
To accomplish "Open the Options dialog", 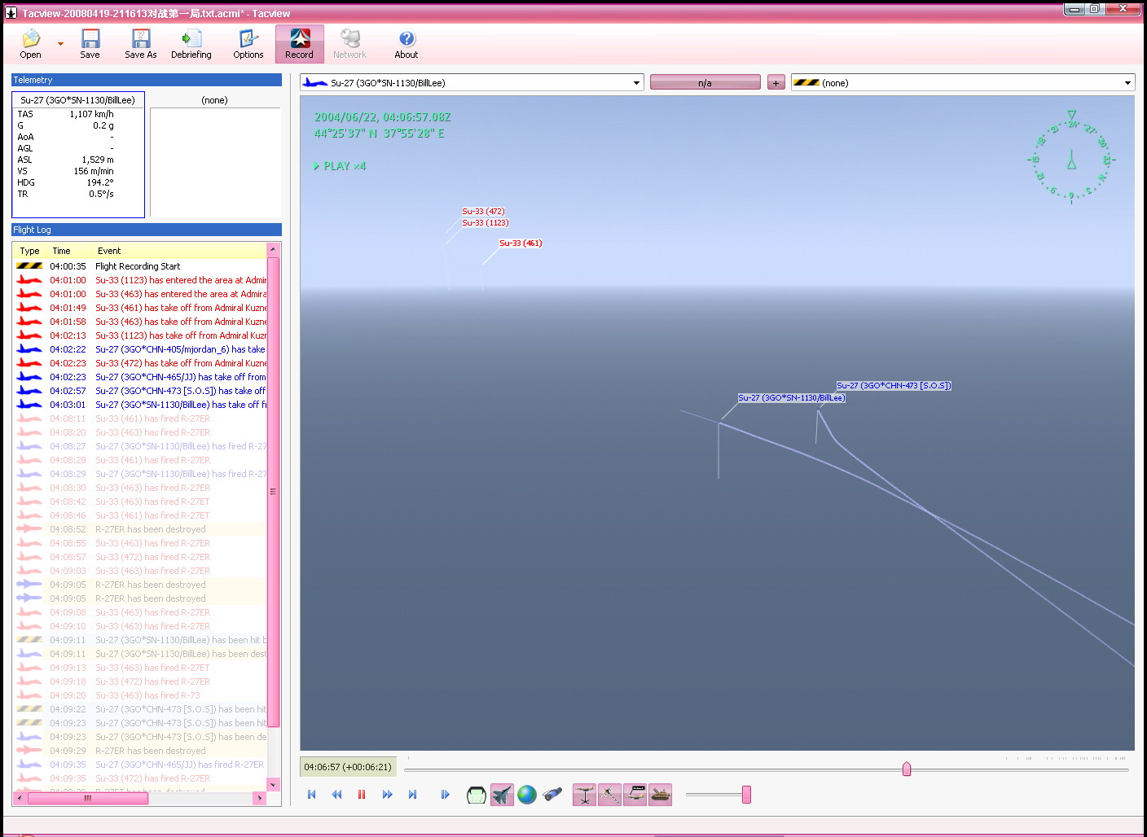I will 248,44.
